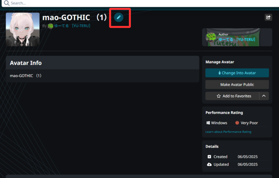Open the Author card banner
The image size is (279, 178).
click(237, 37)
